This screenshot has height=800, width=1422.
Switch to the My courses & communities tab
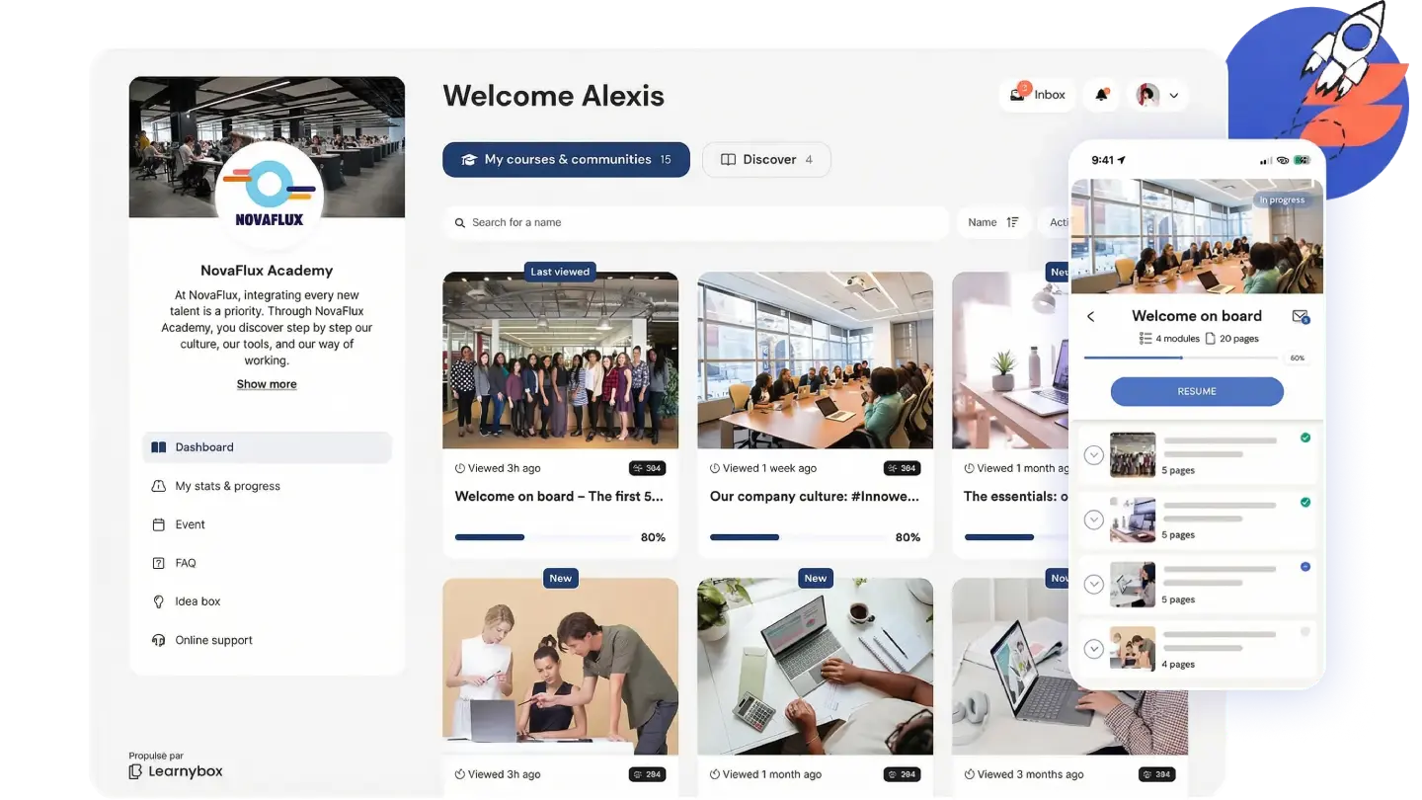(x=566, y=159)
